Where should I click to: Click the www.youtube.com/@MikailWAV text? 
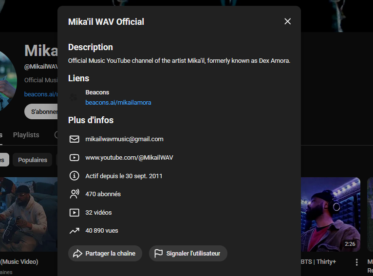pos(129,158)
